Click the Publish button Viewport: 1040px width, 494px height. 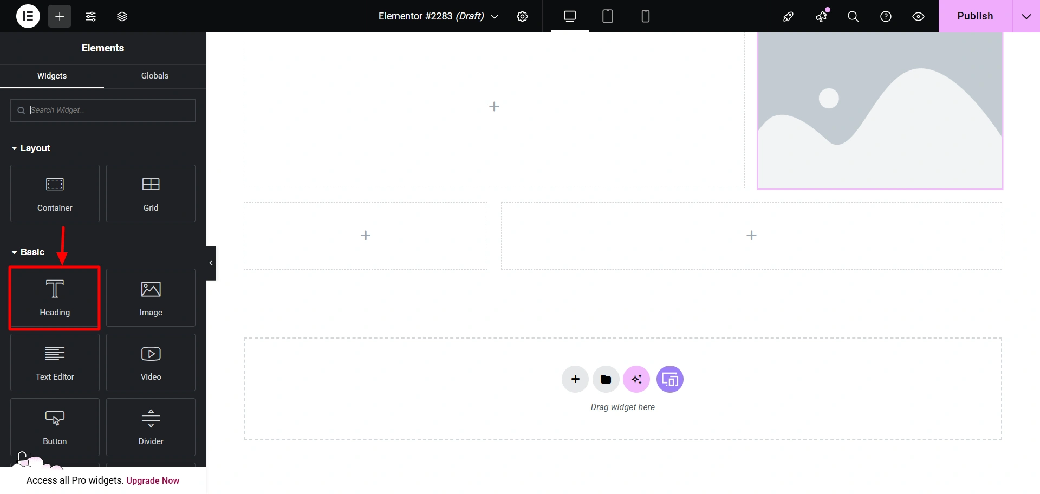click(975, 16)
